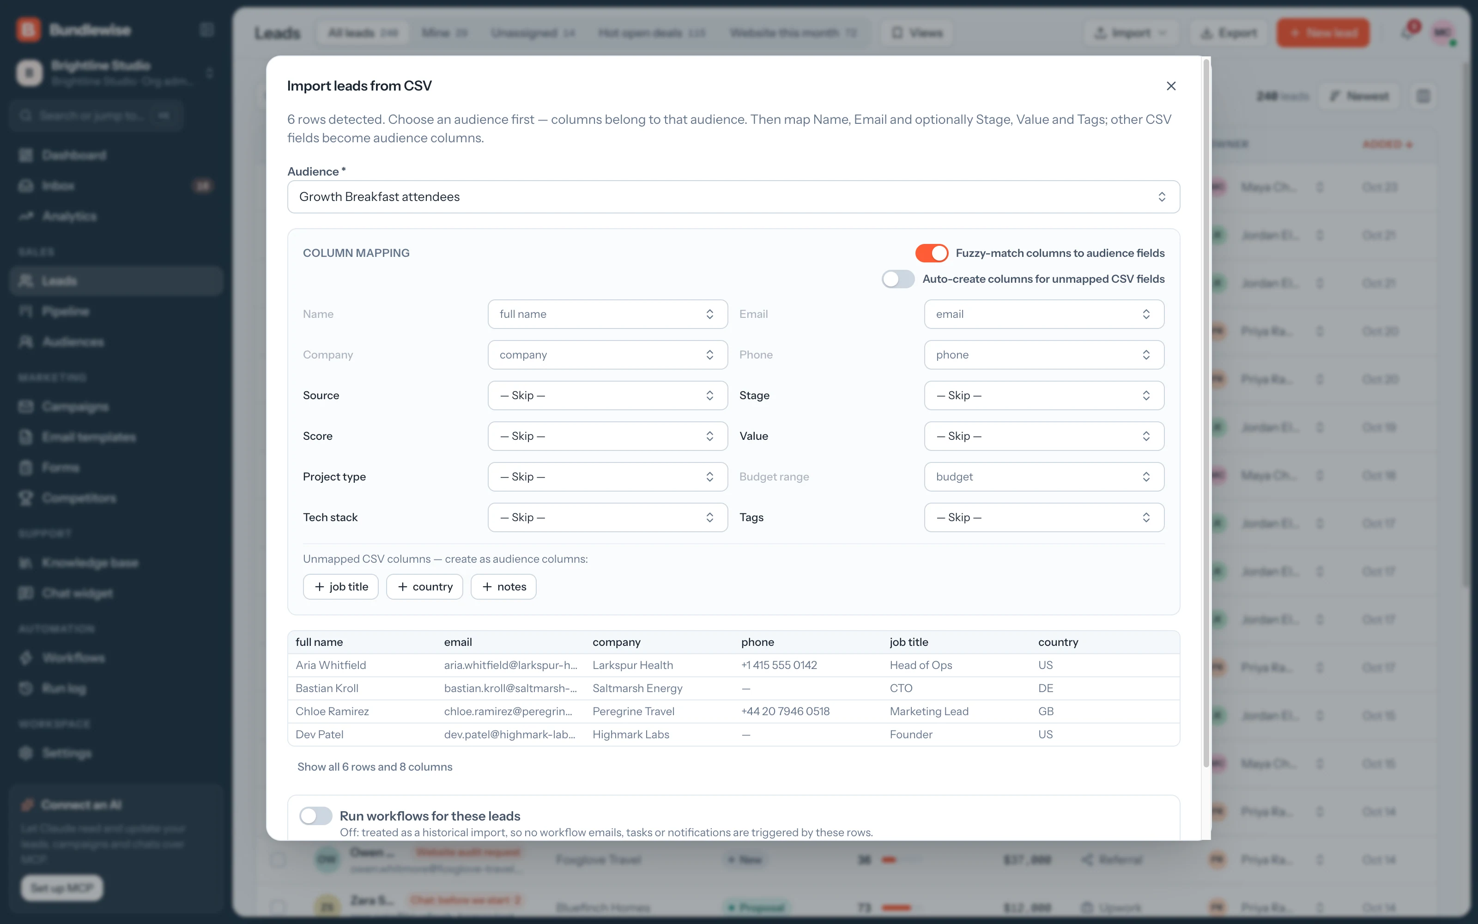Open the Phone mapping dropdown
This screenshot has height=924, width=1478.
click(x=1044, y=355)
